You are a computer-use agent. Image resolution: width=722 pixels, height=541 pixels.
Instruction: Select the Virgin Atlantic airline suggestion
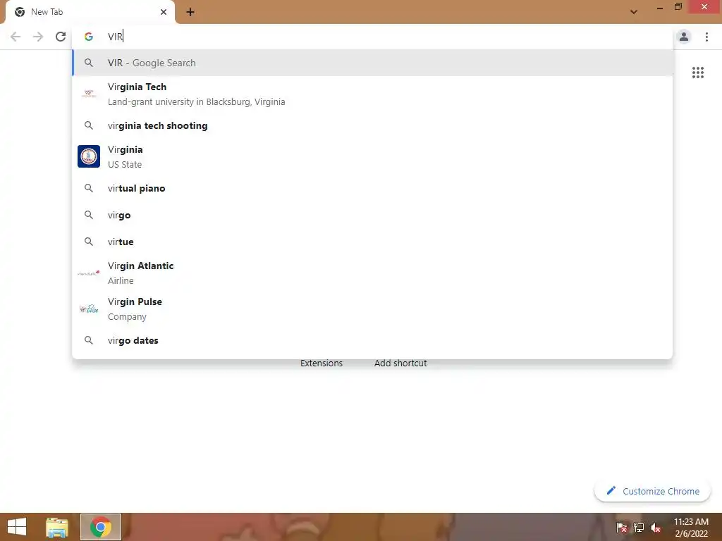coord(372,273)
